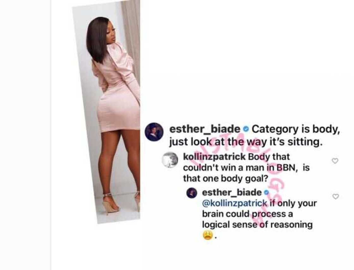The height and width of the screenshot is (270, 354).
Task: Click the caption line "just look at the way it's sitting"
Action: 245,142
